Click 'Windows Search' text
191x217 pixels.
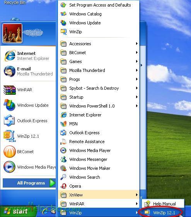(x=85, y=177)
